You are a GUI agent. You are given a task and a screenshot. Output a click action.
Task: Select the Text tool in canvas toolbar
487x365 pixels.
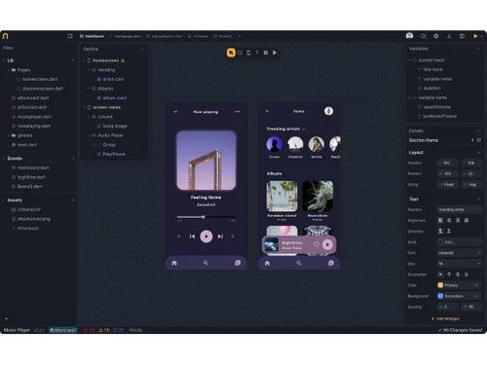pyautogui.click(x=257, y=53)
